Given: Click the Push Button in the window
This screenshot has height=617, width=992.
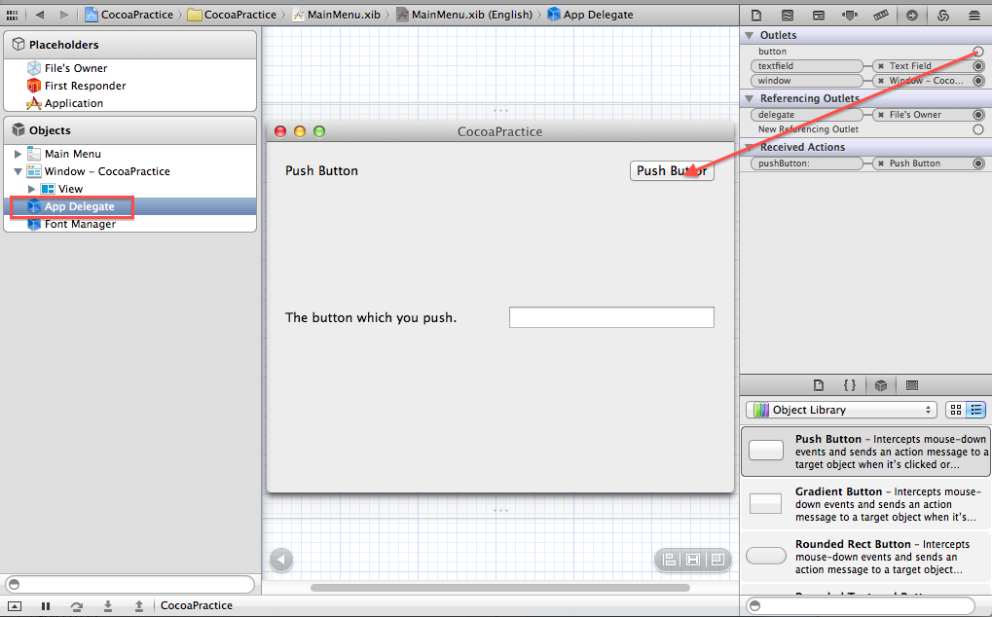Looking at the screenshot, I should (672, 170).
